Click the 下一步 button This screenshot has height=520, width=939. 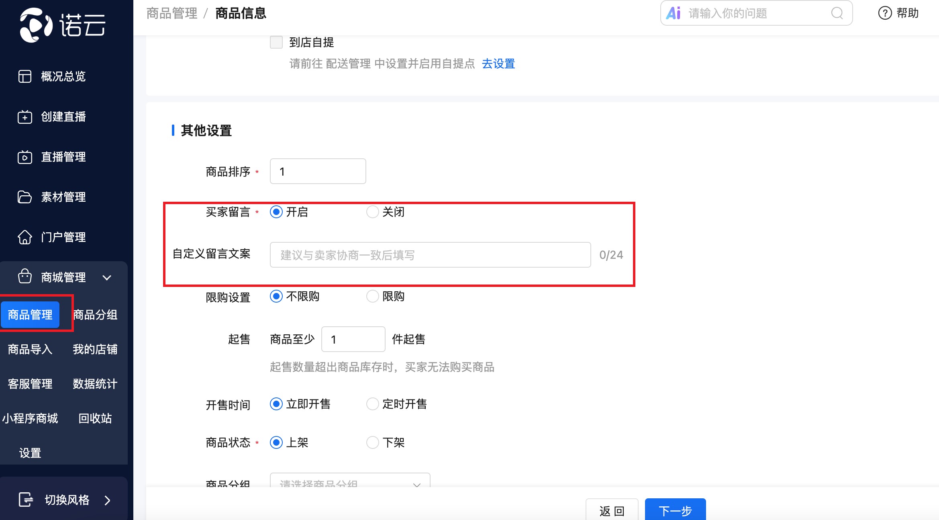(x=675, y=510)
